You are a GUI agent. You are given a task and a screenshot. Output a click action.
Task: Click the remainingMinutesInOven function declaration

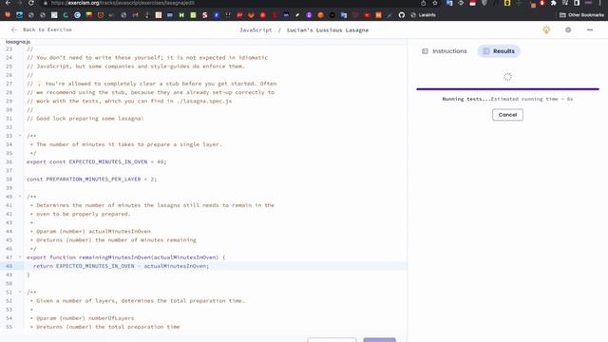point(126,257)
